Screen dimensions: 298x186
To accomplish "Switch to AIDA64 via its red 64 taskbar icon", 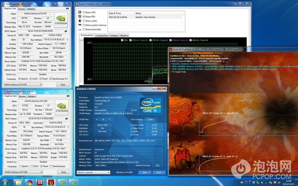I will point(40,183).
